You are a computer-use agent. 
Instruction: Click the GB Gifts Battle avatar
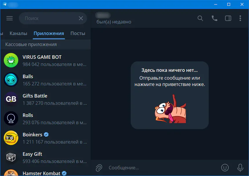11,99
